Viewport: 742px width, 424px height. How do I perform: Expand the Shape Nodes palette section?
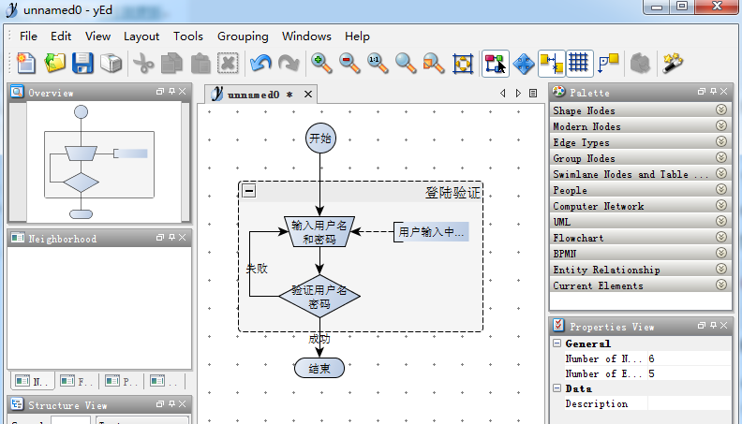pos(641,110)
